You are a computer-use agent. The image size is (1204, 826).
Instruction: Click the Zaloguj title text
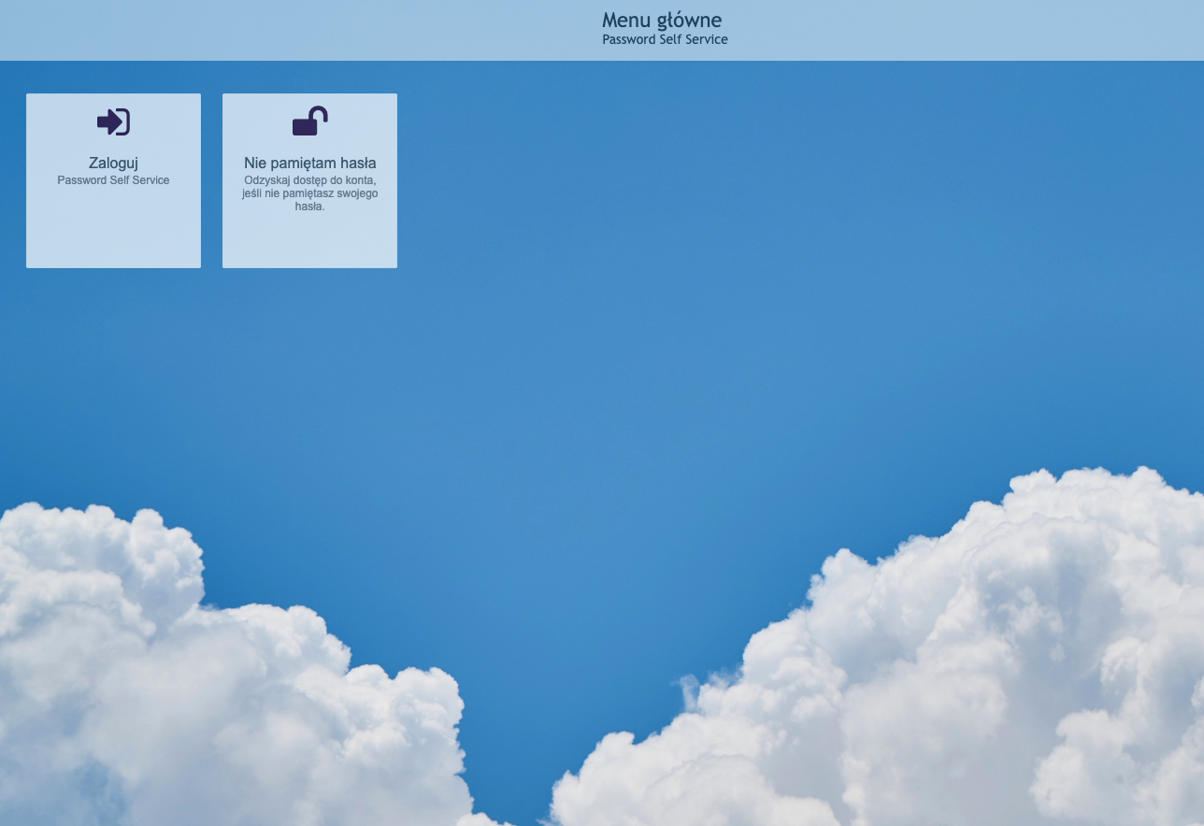pyautogui.click(x=113, y=163)
